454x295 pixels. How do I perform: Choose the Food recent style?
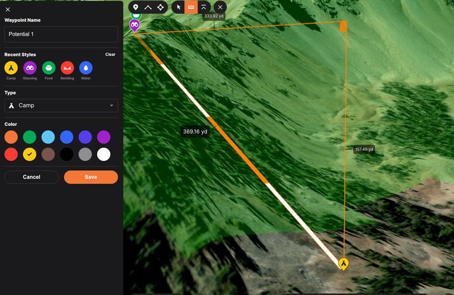[x=49, y=68]
